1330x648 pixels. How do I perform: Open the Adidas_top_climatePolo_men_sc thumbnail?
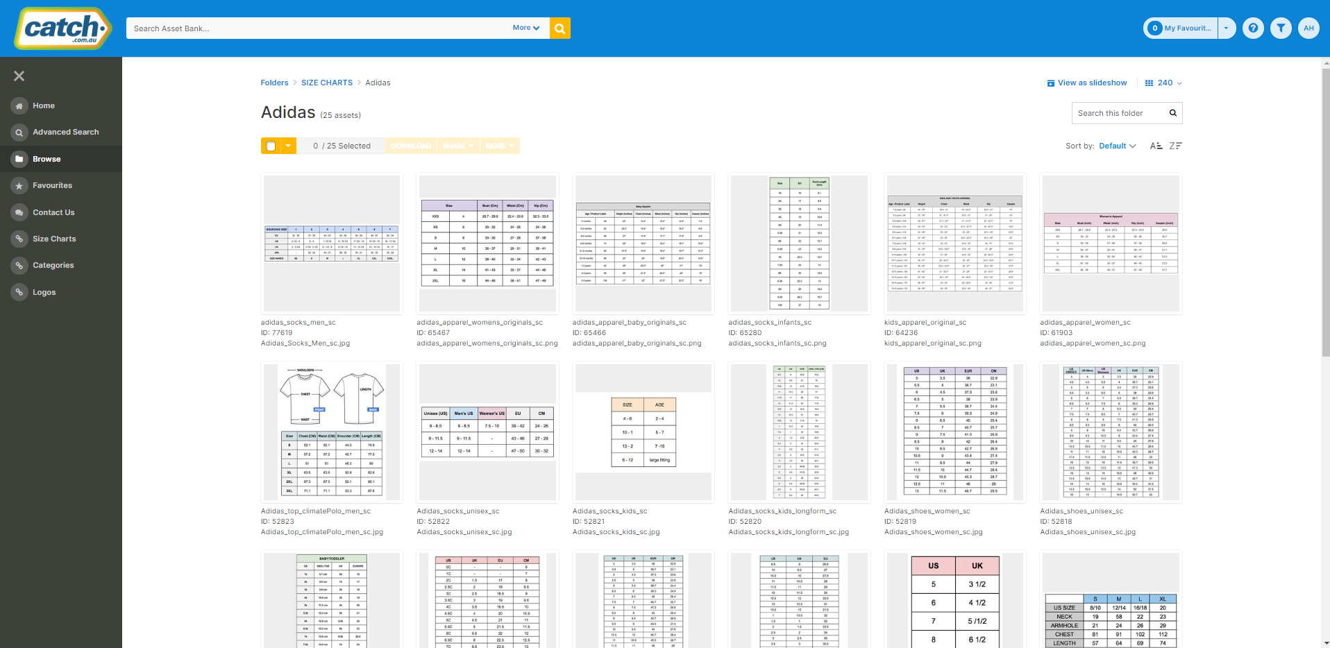[x=332, y=432]
